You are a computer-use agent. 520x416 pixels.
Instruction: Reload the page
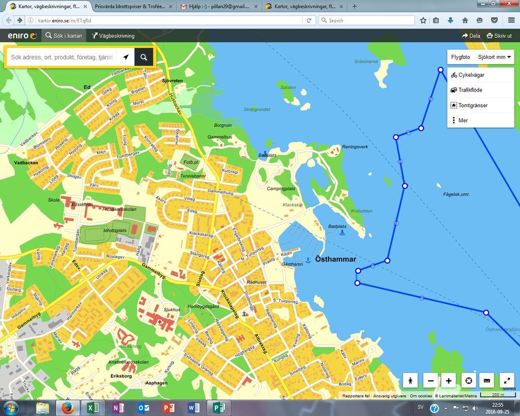coord(309,20)
